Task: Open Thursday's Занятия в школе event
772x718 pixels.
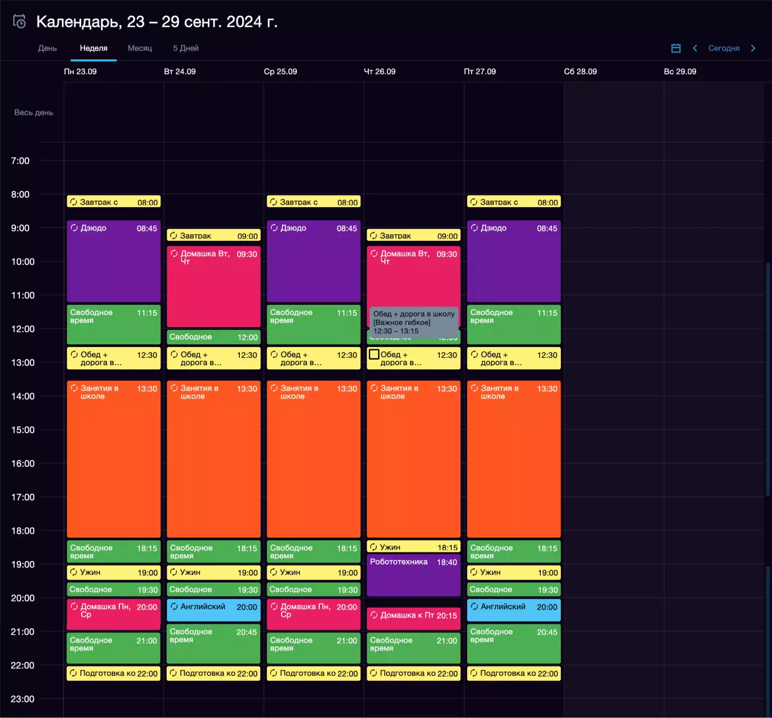Action: coord(413,459)
